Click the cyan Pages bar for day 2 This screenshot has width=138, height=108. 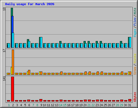tap(13, 40)
